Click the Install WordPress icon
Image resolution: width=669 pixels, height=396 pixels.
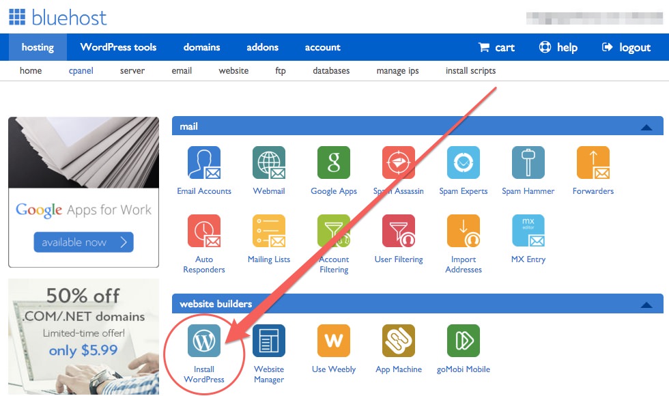204,341
